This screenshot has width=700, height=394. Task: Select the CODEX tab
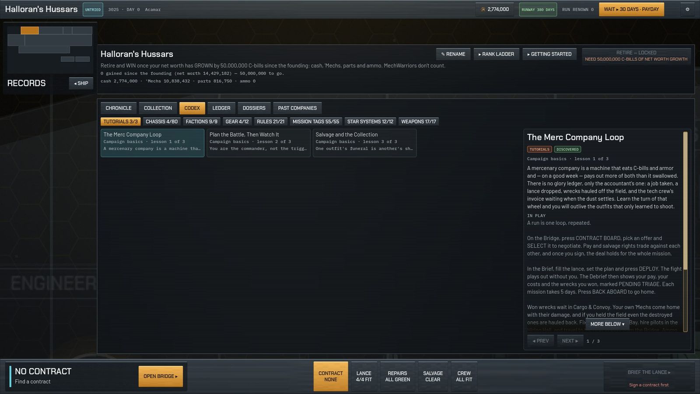tap(192, 108)
